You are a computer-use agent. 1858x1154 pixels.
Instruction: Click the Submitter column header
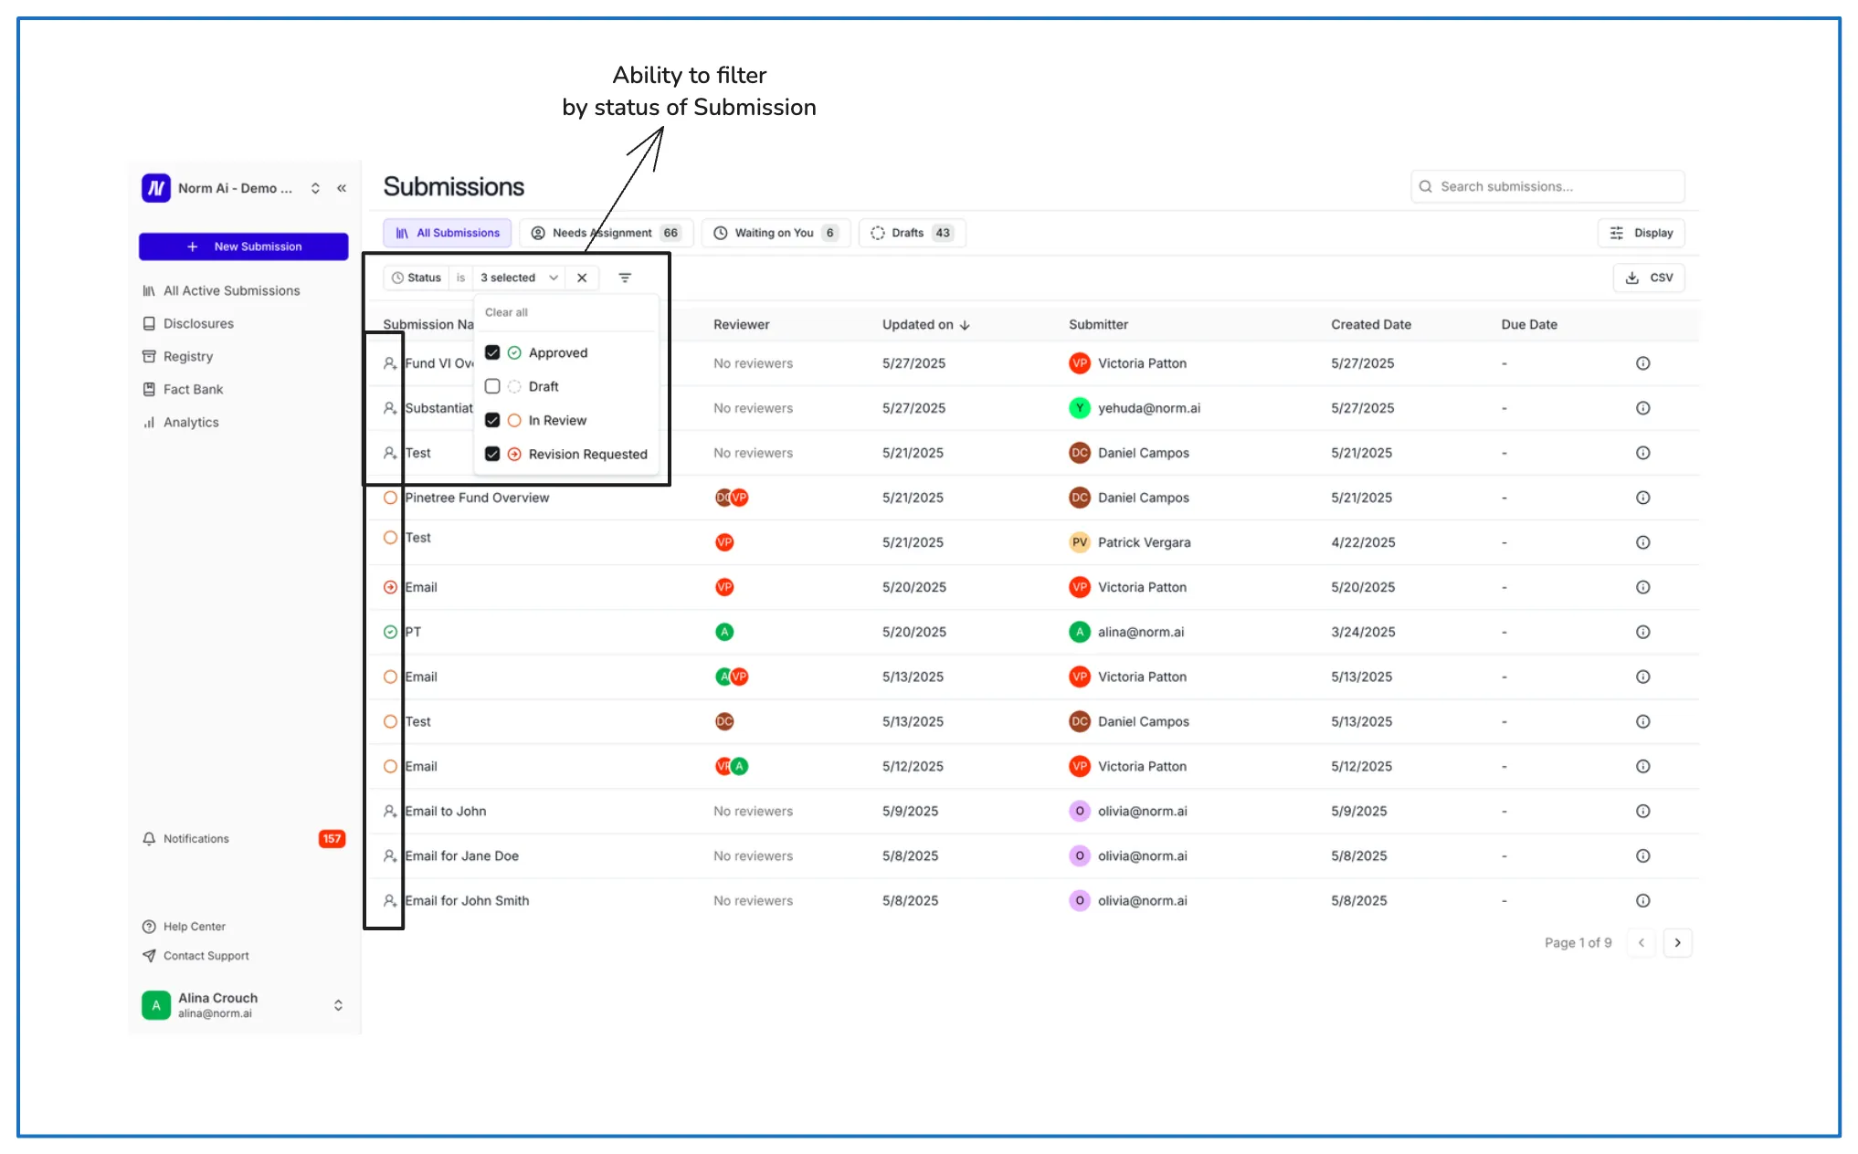tap(1098, 324)
